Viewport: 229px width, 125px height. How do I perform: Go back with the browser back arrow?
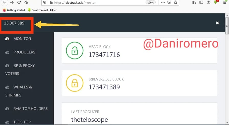point(5,2)
